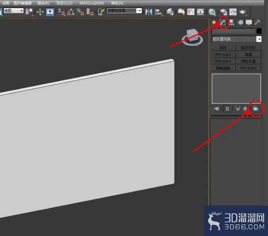Screen dimensions: 268x236
Task: Click the Render Production teapot icon
Action: click(x=243, y=12)
